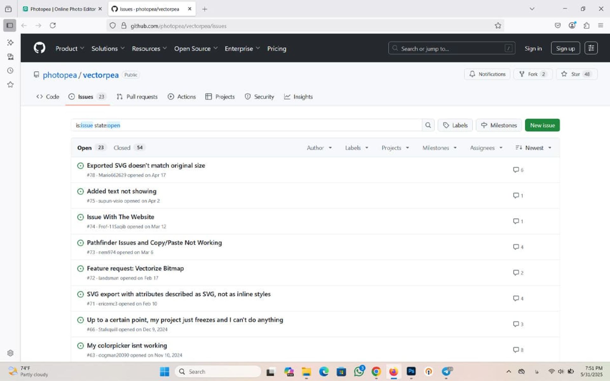The width and height of the screenshot is (610, 381).
Task: Open the Firefox hamburger menu
Action: [x=600, y=25]
